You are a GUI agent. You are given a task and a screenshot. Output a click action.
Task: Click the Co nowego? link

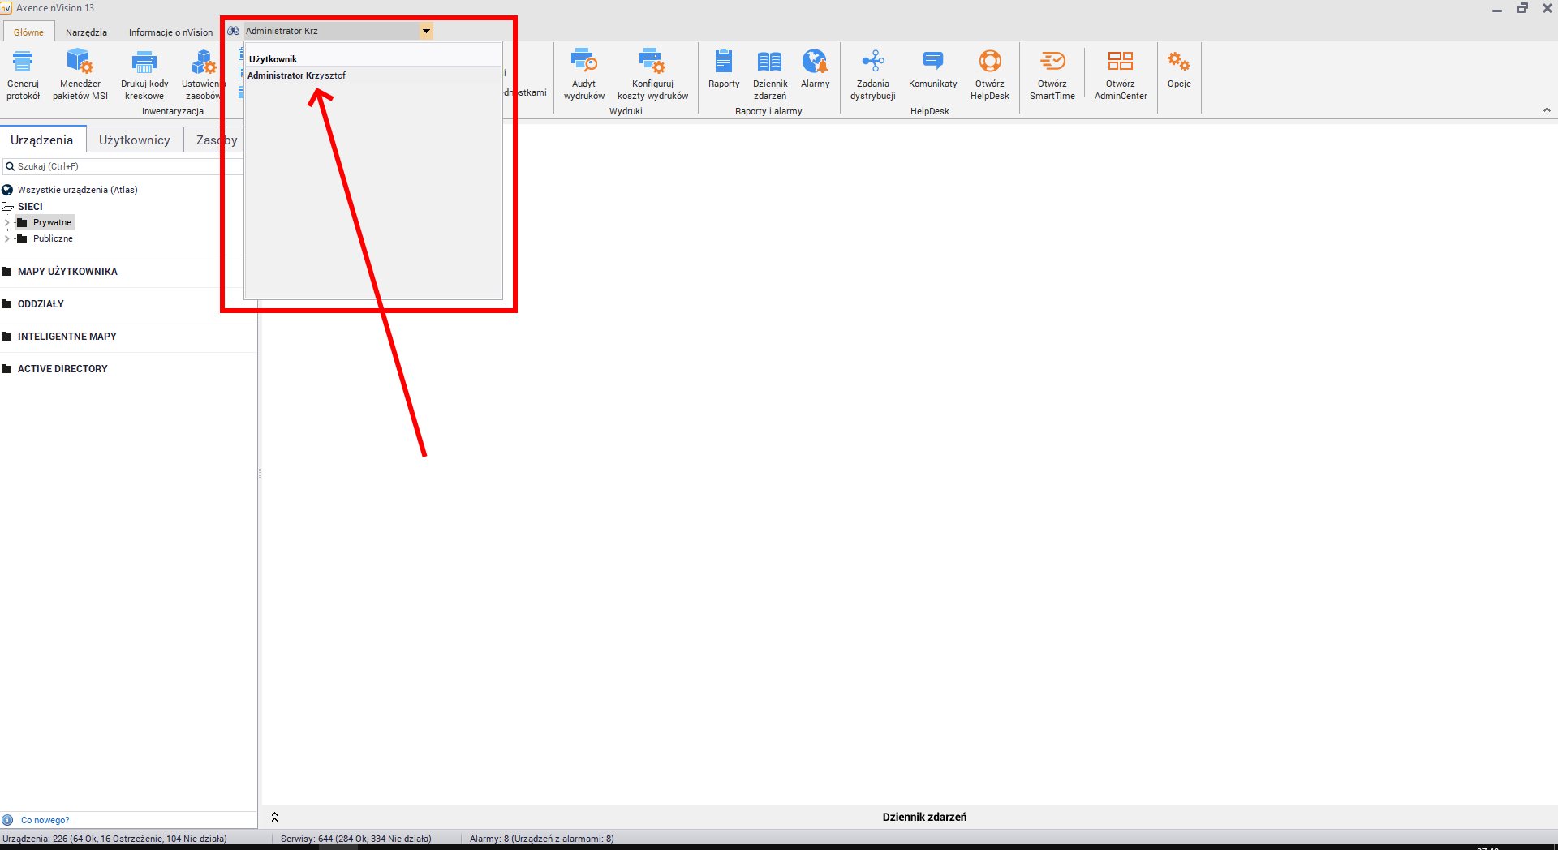(x=45, y=820)
